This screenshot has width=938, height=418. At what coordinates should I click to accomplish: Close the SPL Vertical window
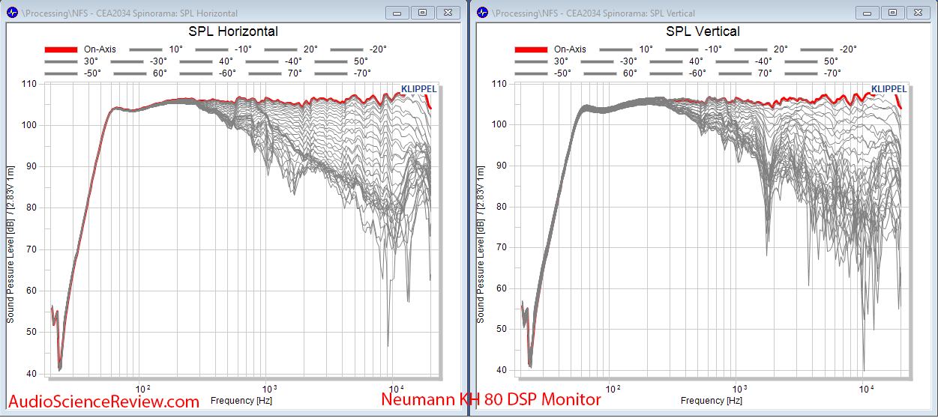[918, 13]
